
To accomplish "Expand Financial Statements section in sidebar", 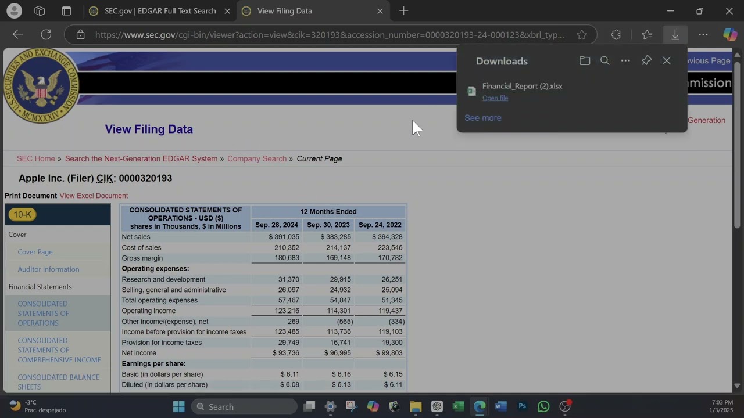I will click(40, 287).
